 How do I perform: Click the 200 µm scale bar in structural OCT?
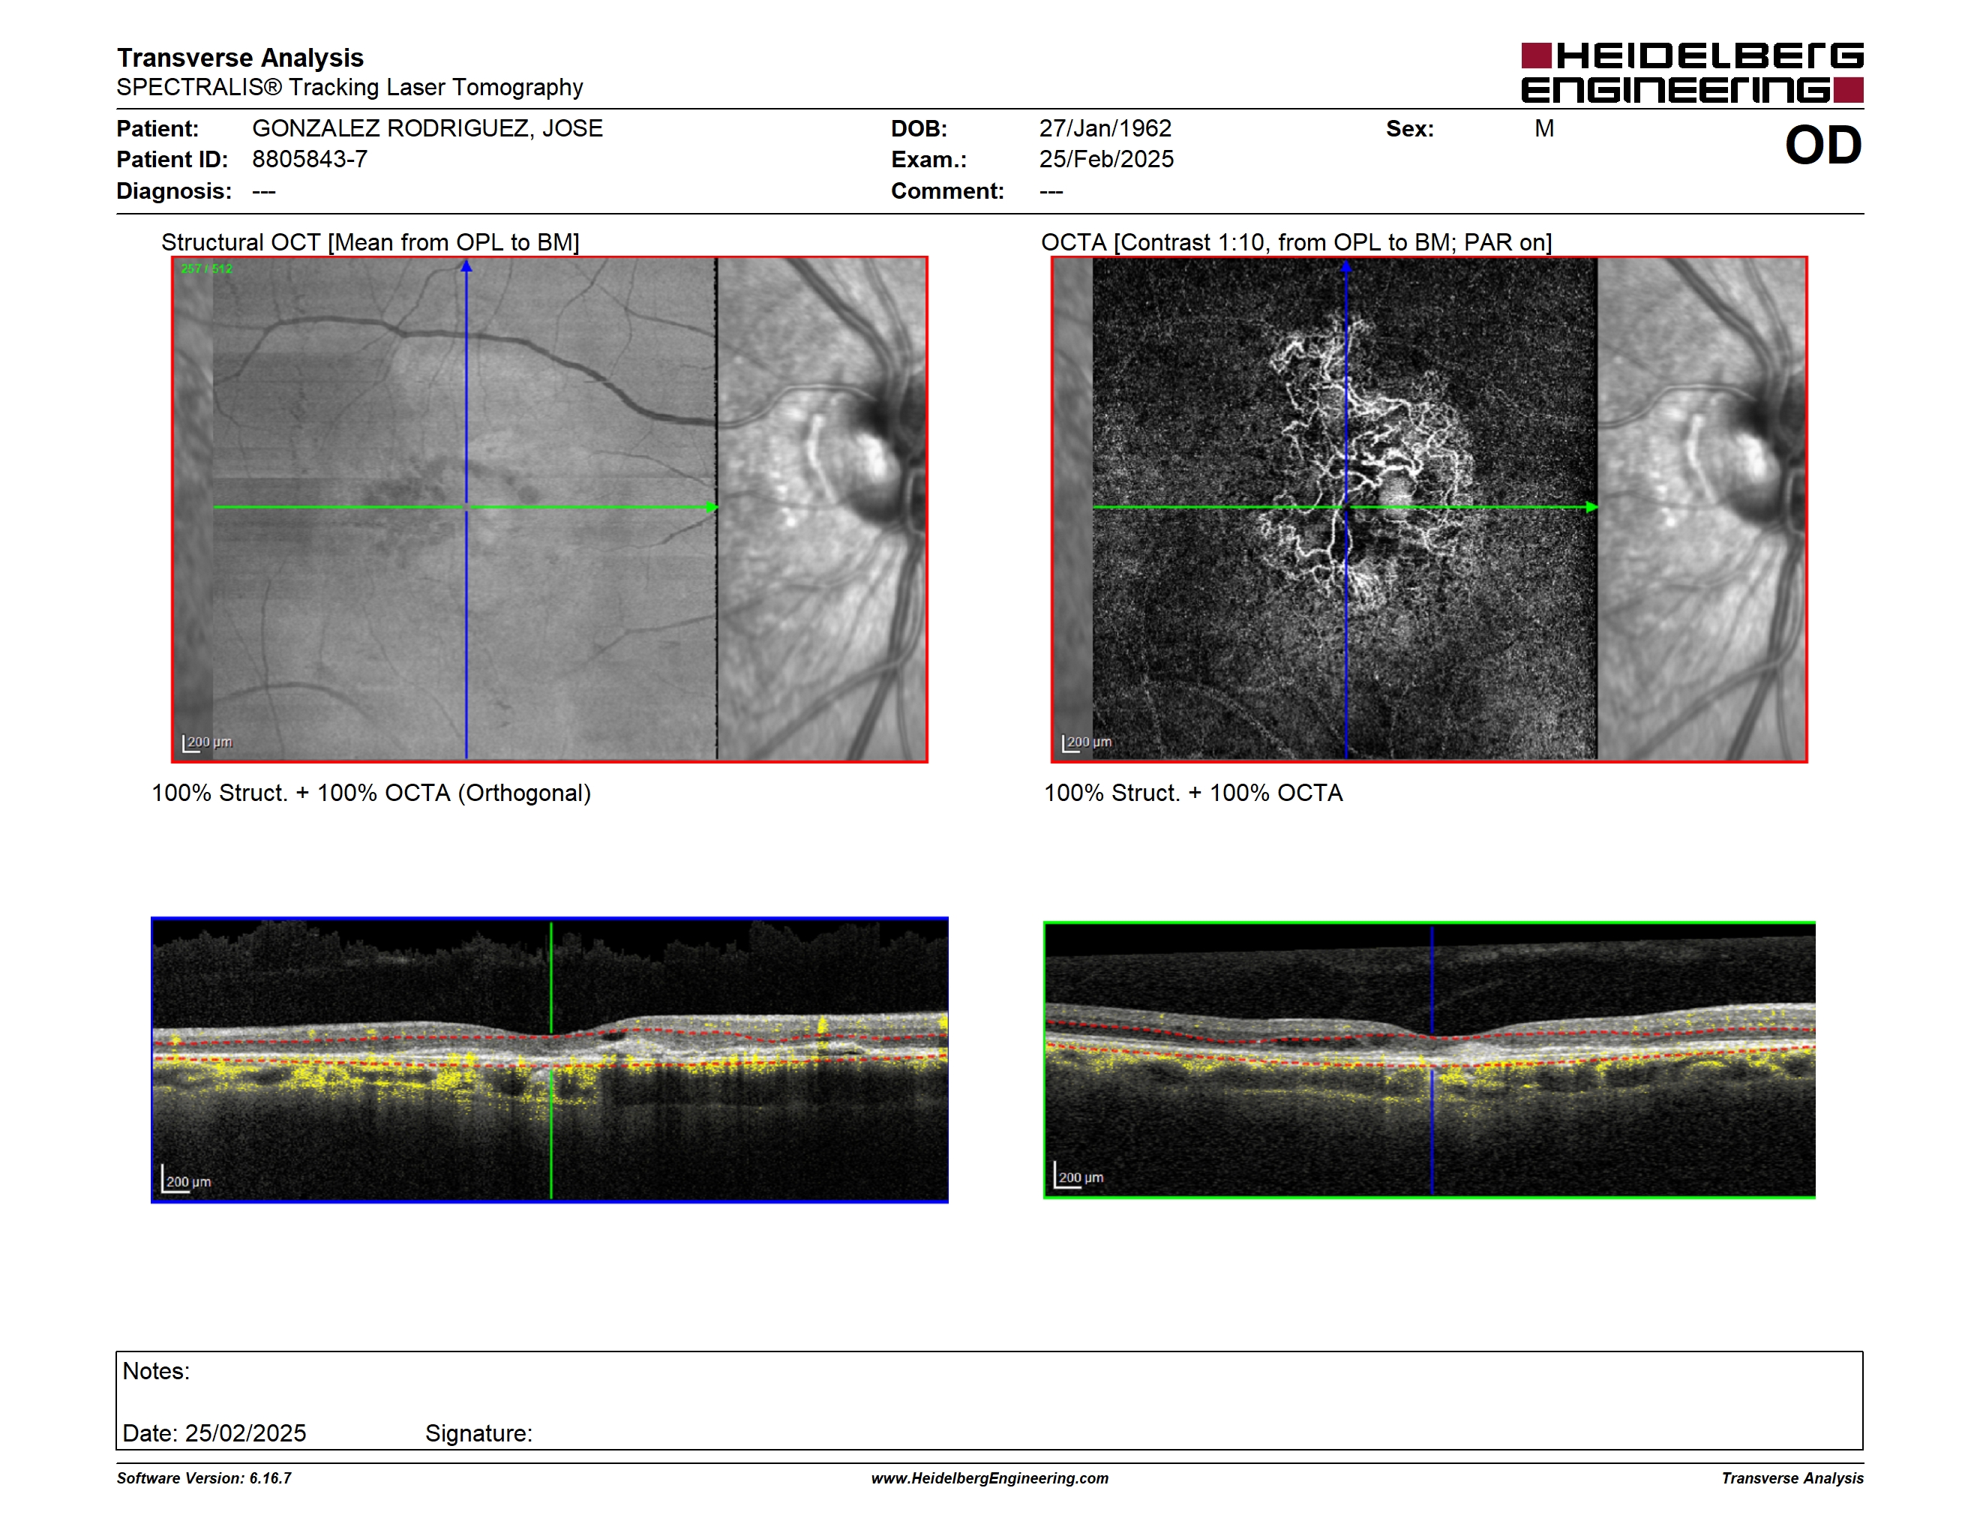(207, 743)
